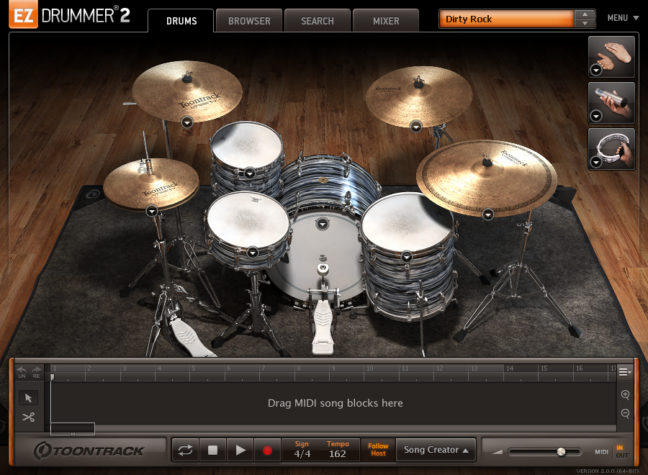Select the scissors cut tool

[29, 417]
